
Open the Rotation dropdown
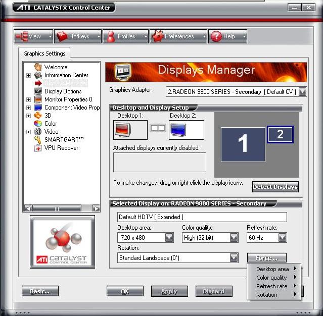pos(234,258)
